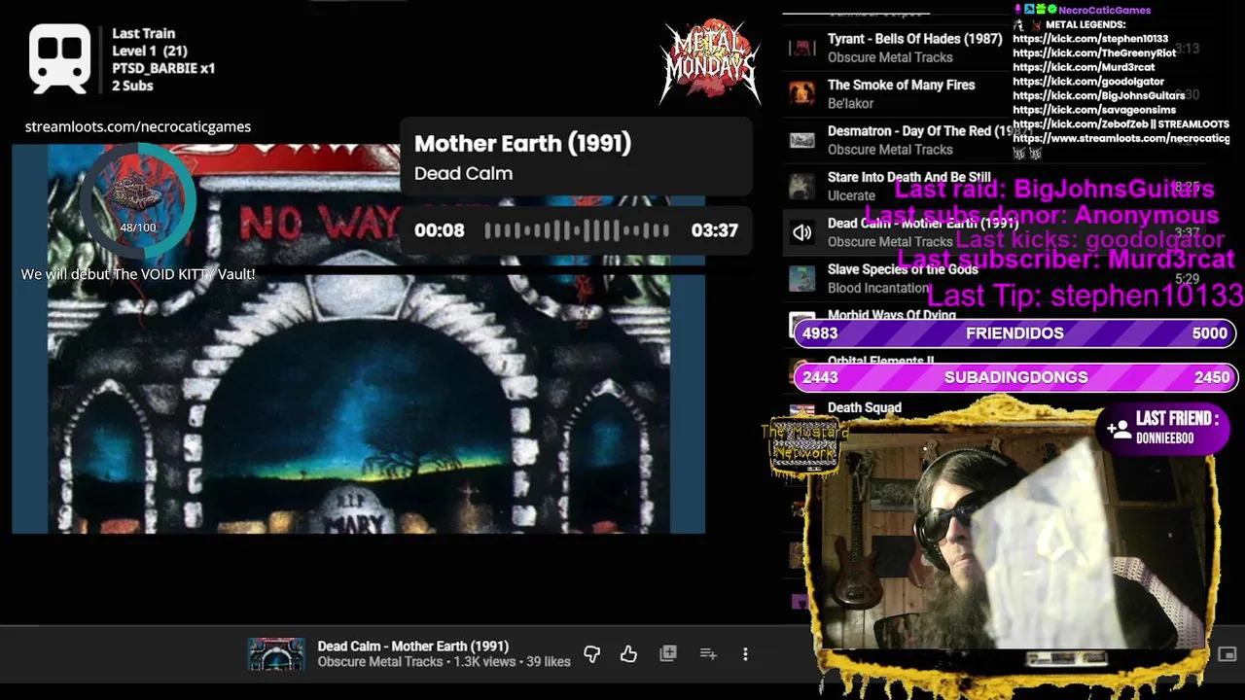Click the Last Friend person-add icon

[x=1119, y=428]
